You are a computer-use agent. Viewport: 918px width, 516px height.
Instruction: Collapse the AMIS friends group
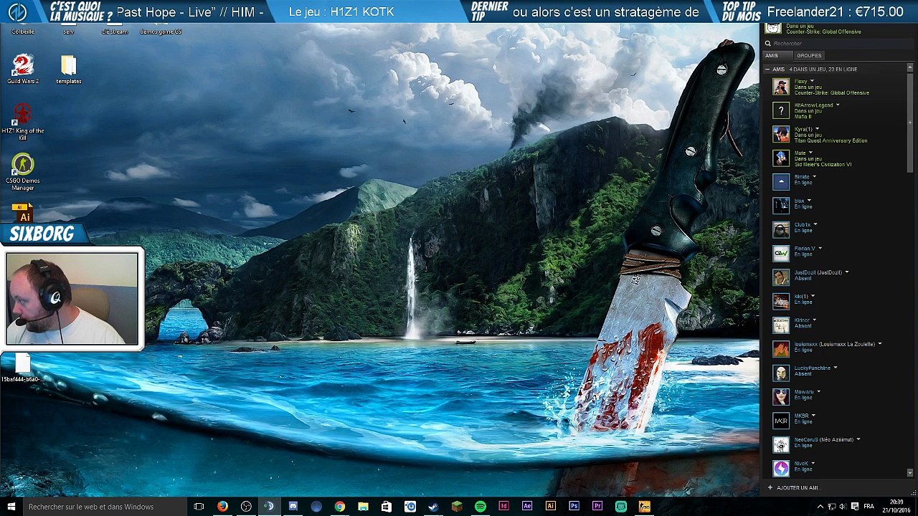tap(767, 70)
